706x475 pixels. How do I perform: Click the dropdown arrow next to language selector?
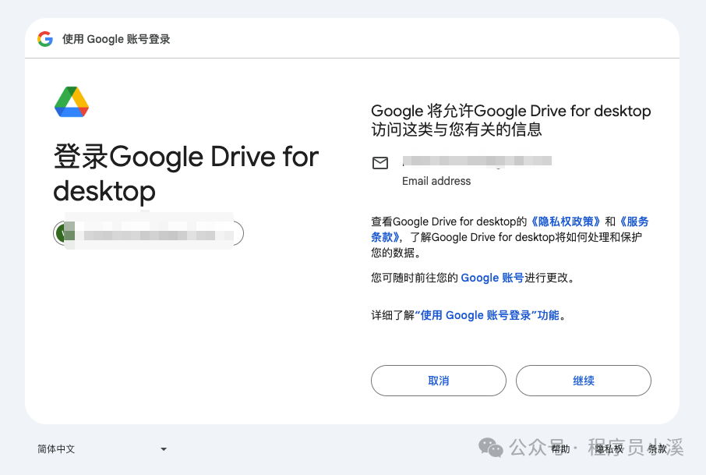point(163,449)
